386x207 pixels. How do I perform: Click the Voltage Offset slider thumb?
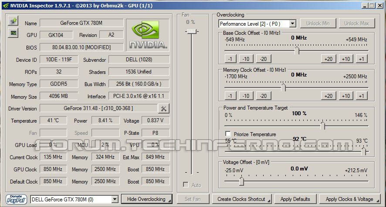click(x=241, y=181)
